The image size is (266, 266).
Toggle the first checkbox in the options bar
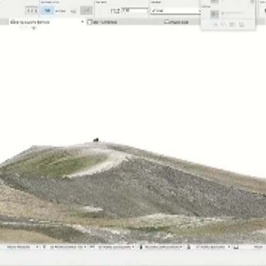coord(90,22)
